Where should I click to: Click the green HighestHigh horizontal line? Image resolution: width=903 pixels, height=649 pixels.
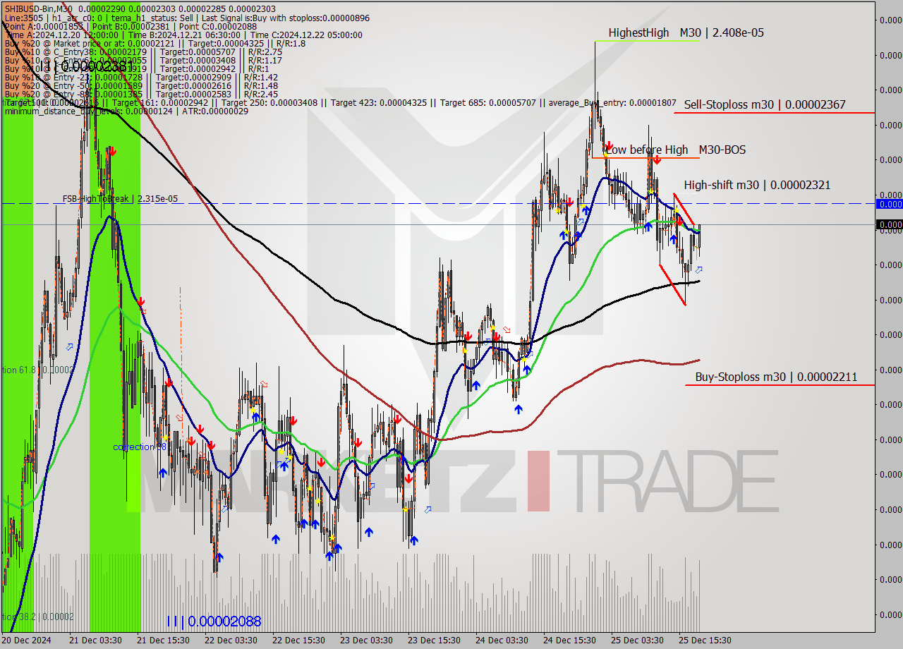647,41
